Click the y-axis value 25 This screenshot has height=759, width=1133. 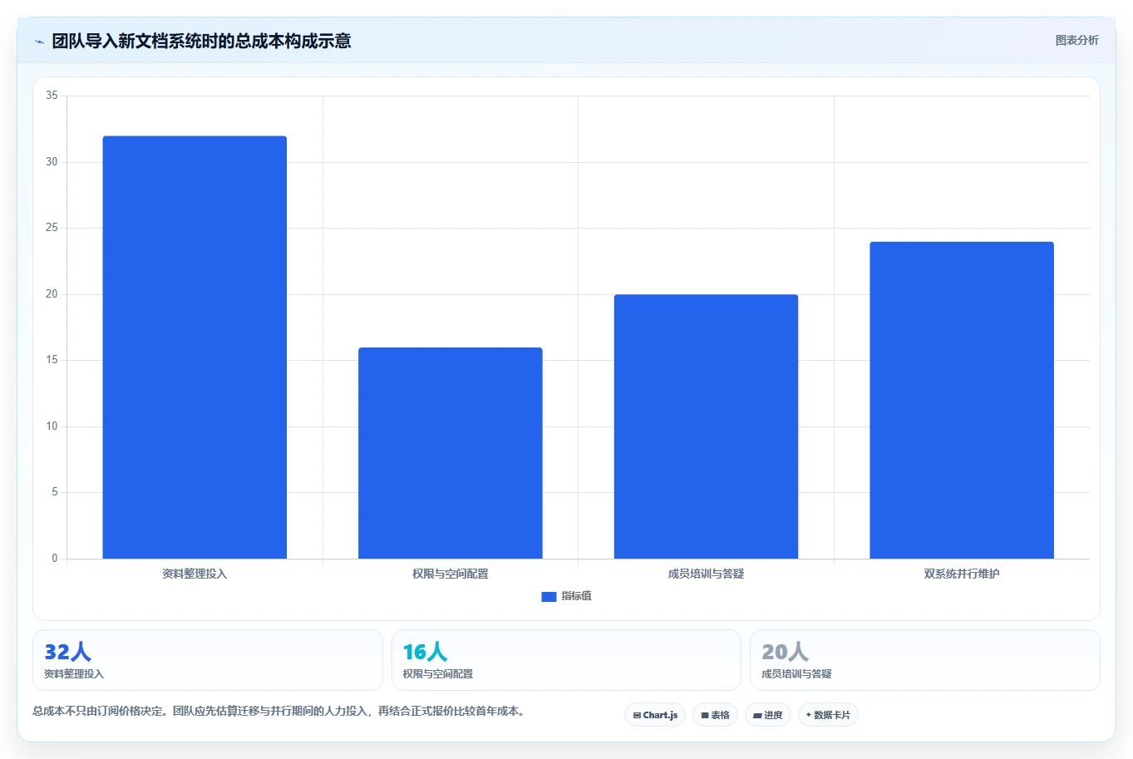pyautogui.click(x=52, y=228)
